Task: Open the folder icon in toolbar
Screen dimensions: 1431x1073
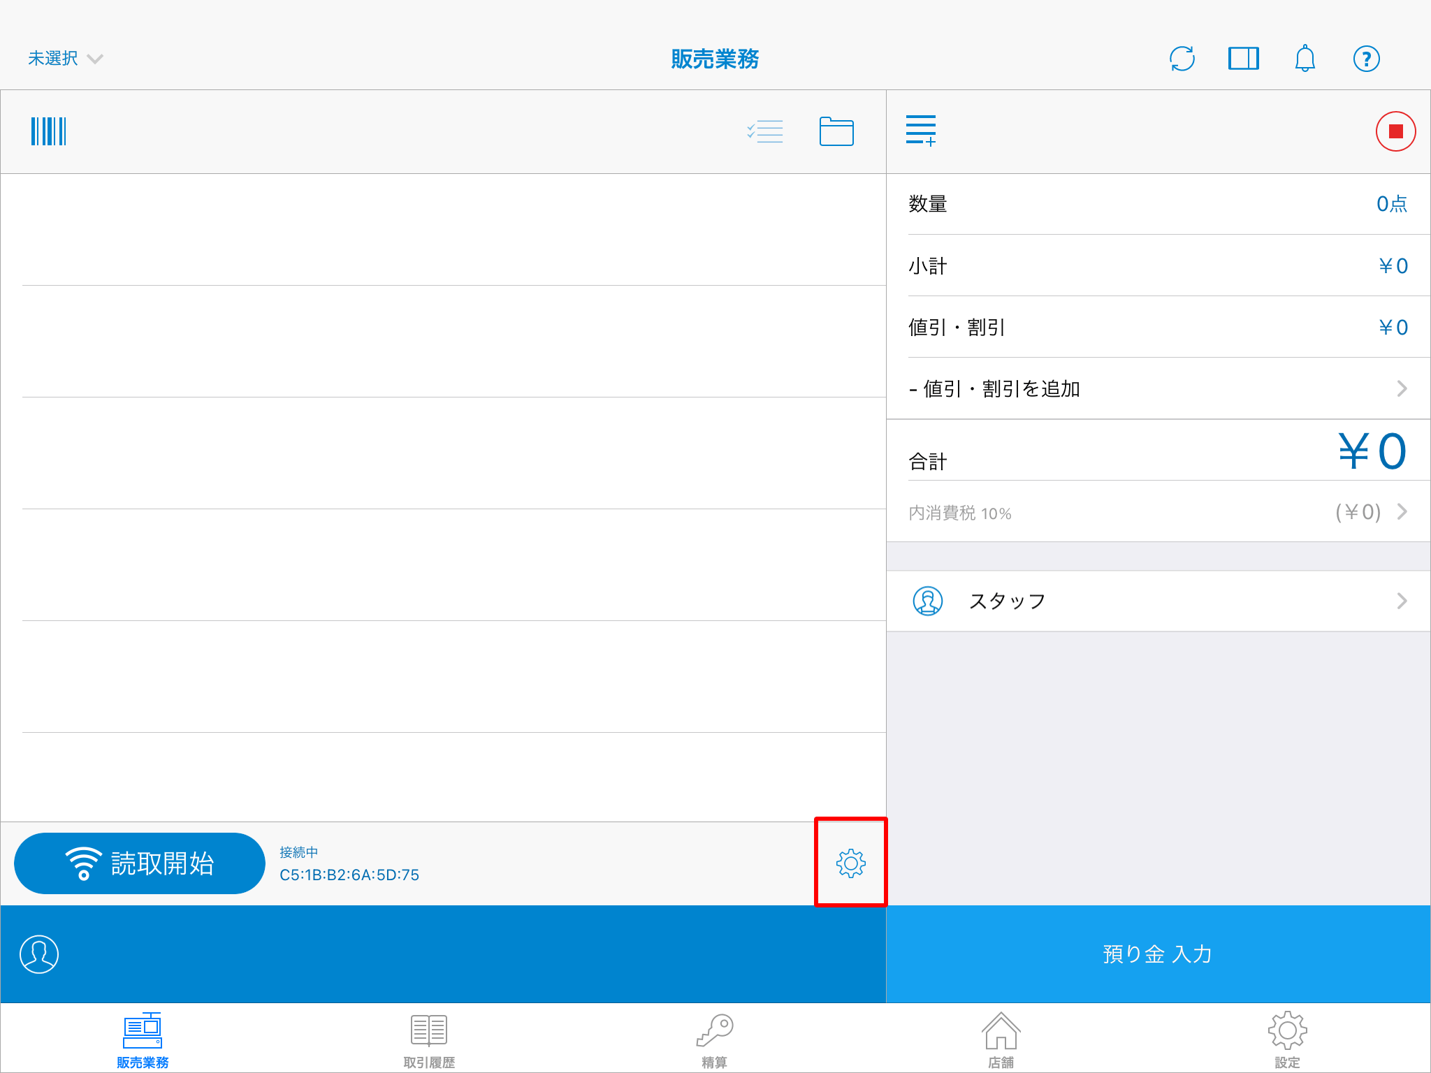Action: coord(836,131)
